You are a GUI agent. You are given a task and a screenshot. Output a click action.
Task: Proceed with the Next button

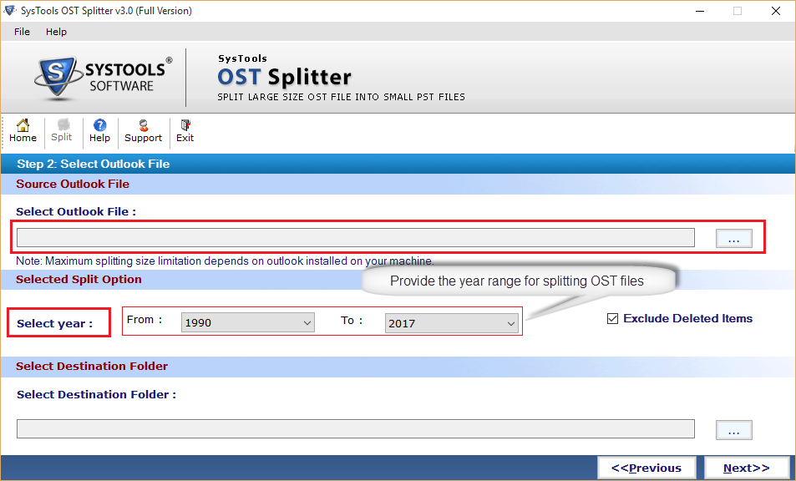pyautogui.click(x=746, y=468)
